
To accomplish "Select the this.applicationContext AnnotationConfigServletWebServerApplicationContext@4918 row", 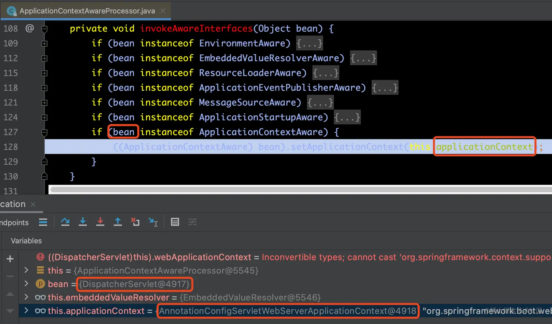I will click(285, 311).
